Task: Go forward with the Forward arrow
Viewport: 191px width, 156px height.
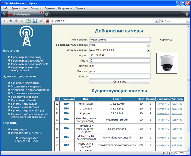Action: (x=16, y=21)
